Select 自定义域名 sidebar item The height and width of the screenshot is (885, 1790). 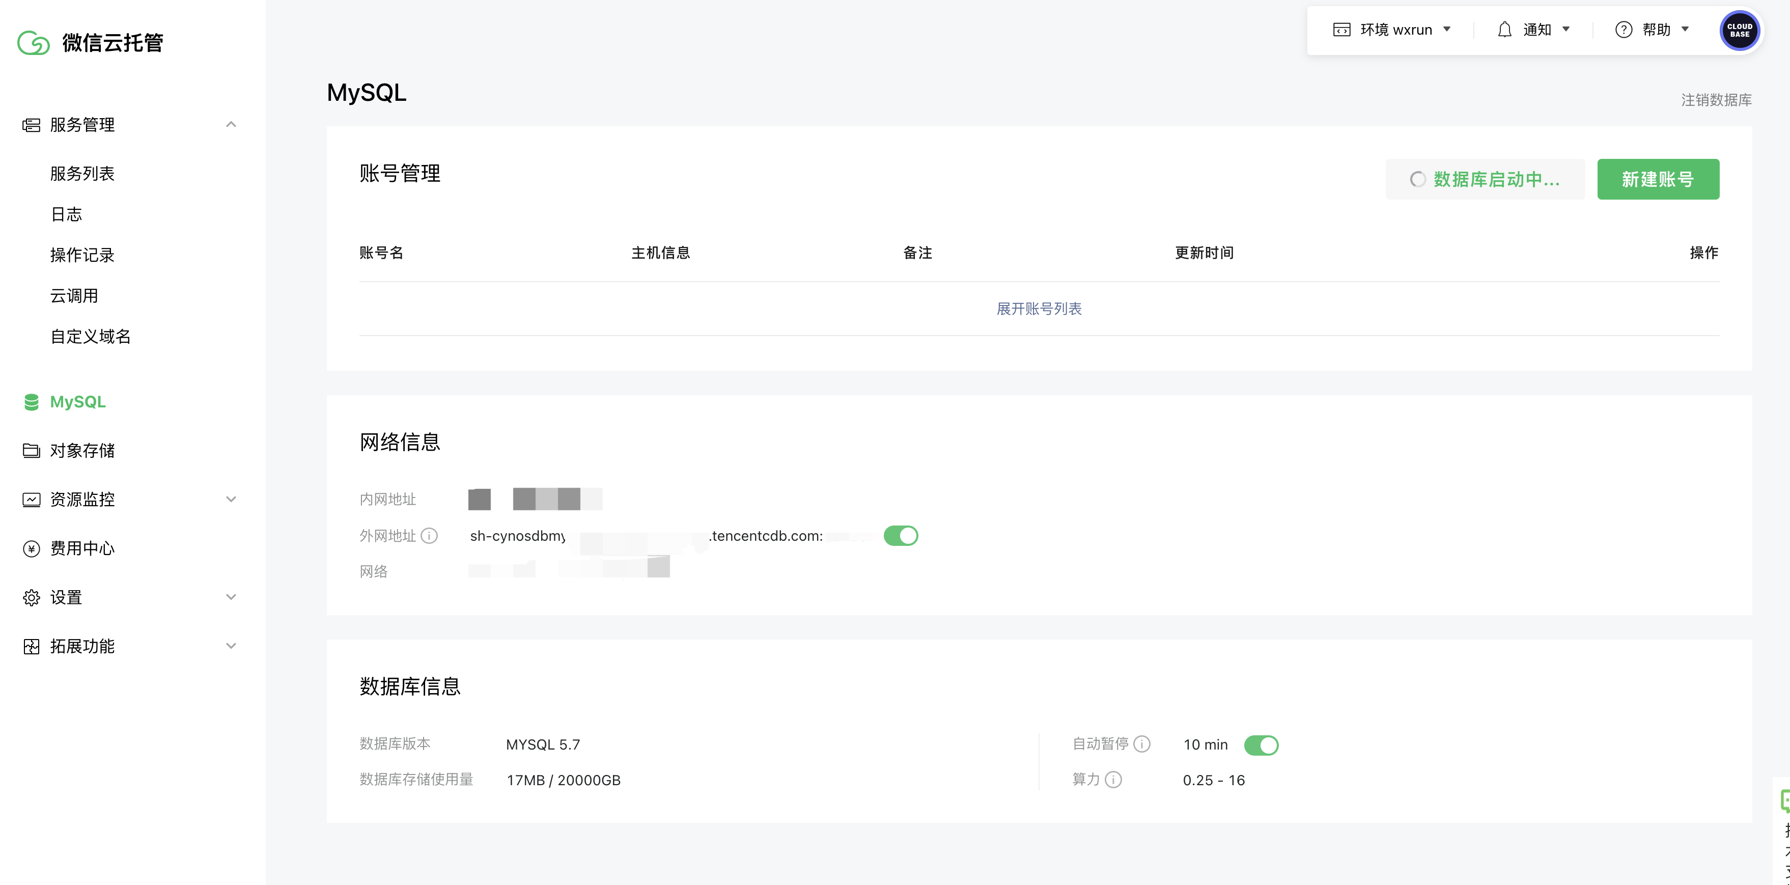tap(90, 337)
